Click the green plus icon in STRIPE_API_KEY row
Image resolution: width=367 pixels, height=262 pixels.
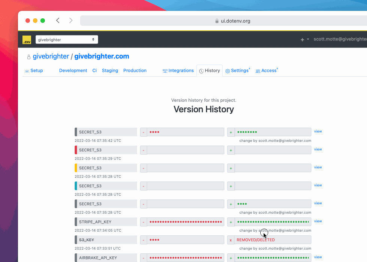(231, 222)
